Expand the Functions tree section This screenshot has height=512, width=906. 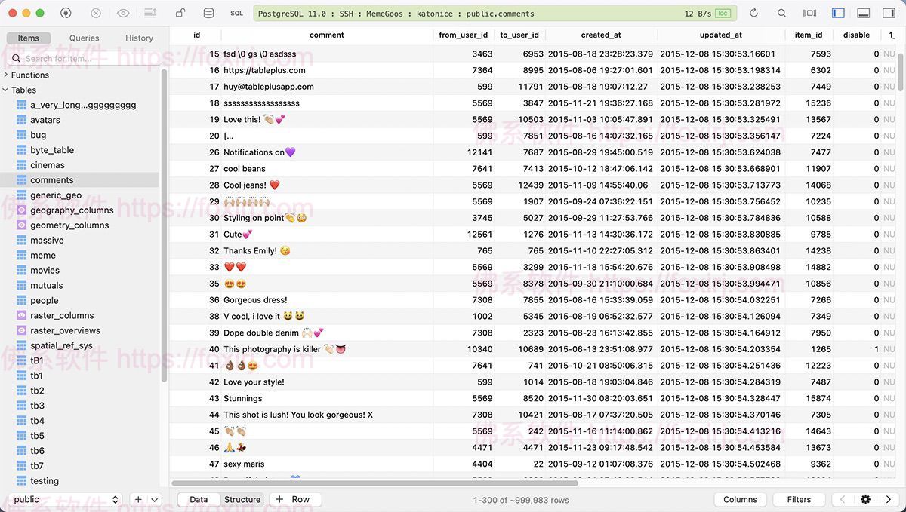[6, 75]
